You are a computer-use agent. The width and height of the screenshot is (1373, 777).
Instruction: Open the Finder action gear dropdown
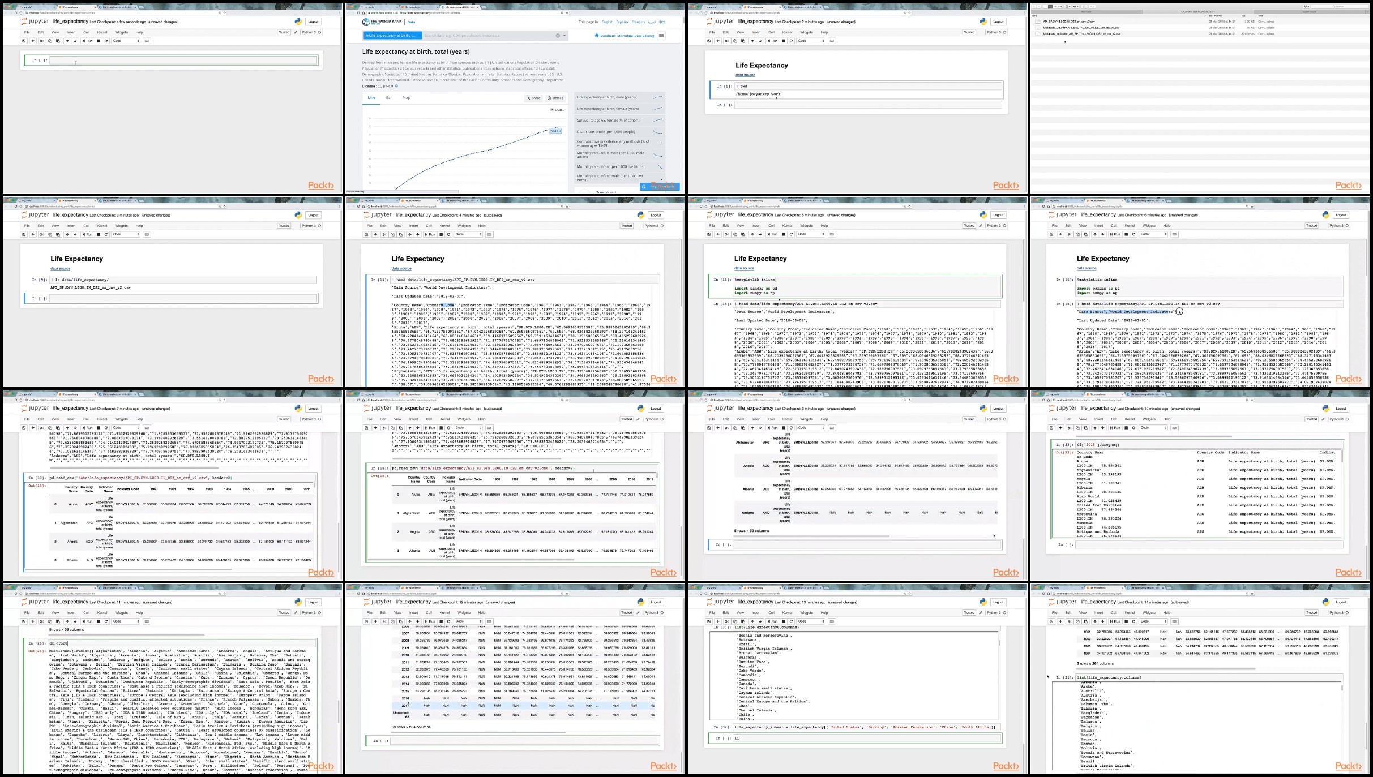(1075, 7)
